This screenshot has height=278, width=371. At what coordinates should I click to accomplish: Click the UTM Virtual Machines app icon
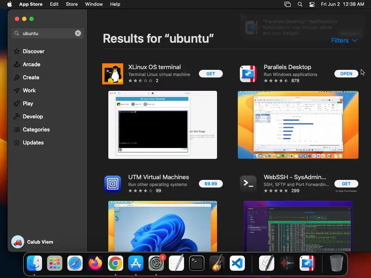[113, 184]
